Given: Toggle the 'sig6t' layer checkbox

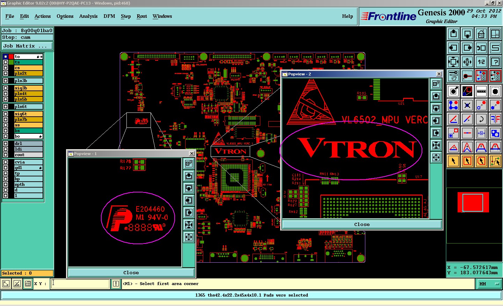Looking at the screenshot, I should 6,114.
